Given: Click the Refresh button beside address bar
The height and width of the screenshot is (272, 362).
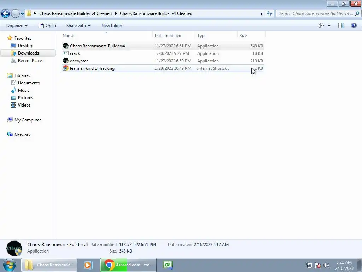Looking at the screenshot, I should [x=269, y=14].
